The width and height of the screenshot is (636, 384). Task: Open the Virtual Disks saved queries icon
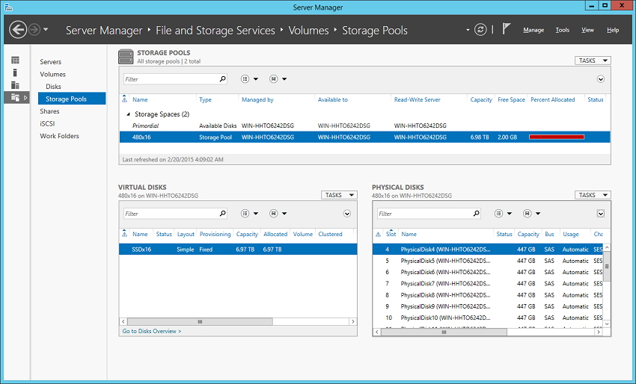coord(274,214)
